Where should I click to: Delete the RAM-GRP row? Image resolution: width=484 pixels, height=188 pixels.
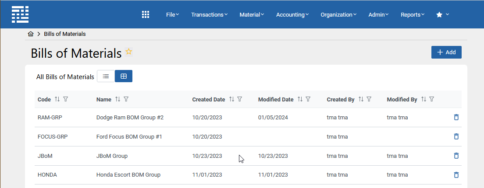456,117
